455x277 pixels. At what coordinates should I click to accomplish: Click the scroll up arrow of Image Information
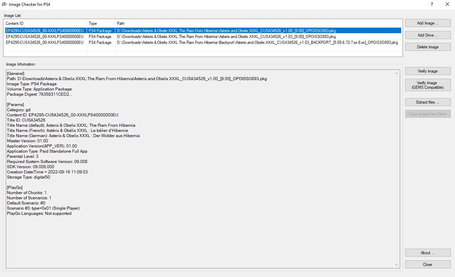[x=397, y=73]
